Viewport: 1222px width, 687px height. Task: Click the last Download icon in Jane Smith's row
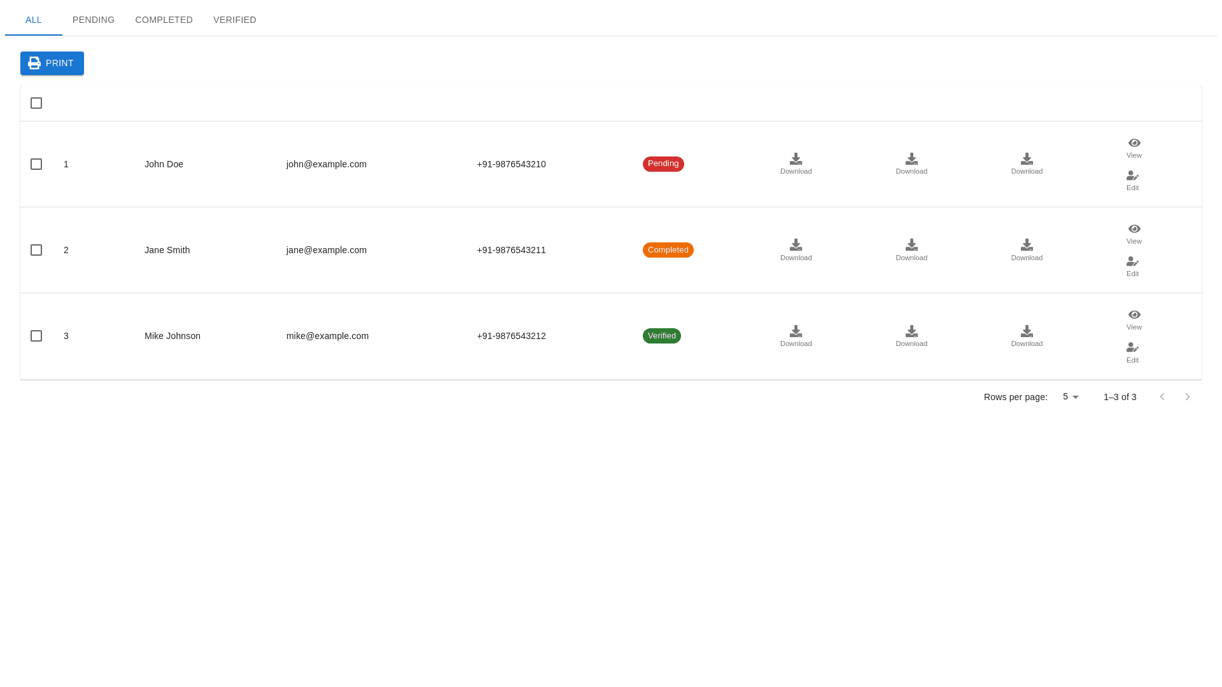pyautogui.click(x=1027, y=245)
